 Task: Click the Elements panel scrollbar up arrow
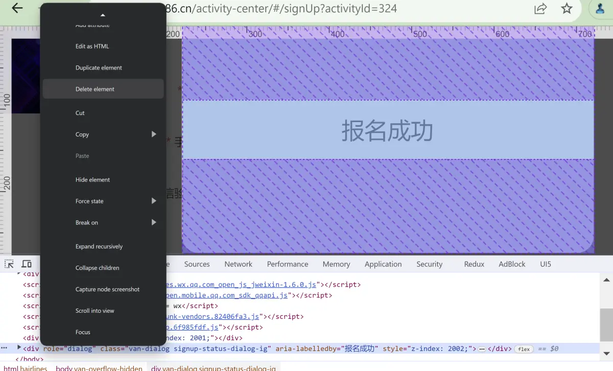click(x=606, y=280)
